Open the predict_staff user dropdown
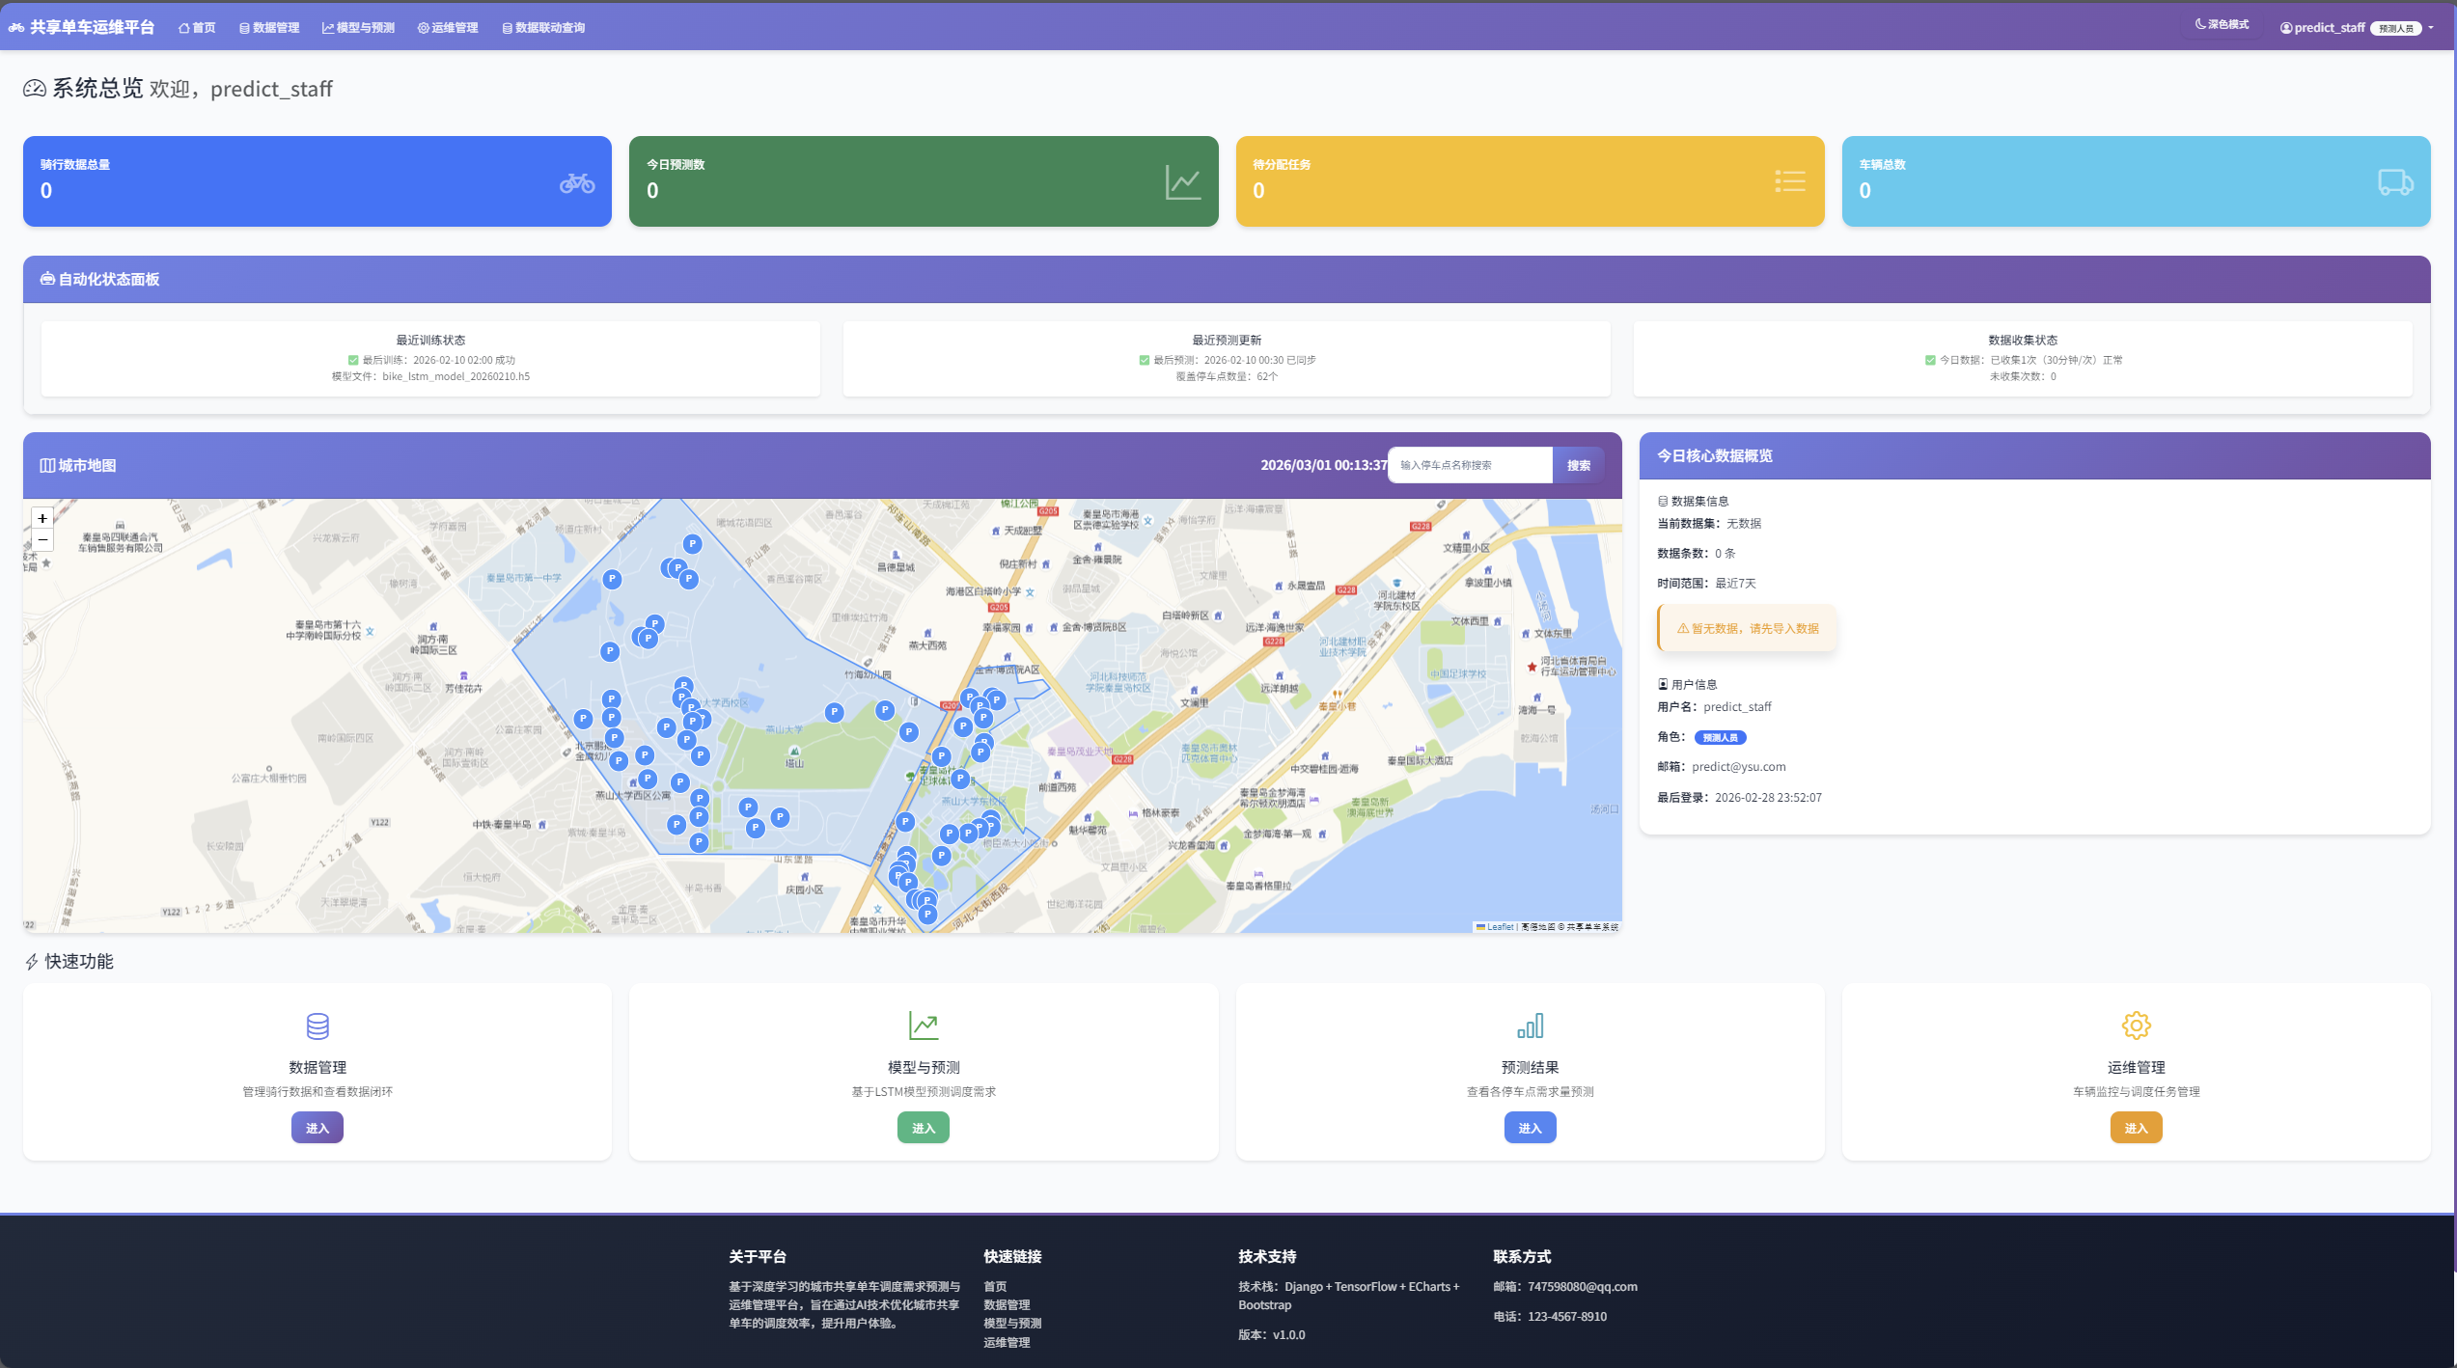This screenshot has height=1368, width=2457. 2357,28
